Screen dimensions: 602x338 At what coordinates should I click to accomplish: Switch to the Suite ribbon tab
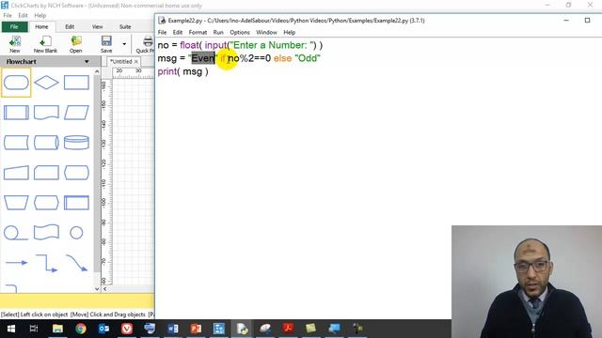(125, 27)
